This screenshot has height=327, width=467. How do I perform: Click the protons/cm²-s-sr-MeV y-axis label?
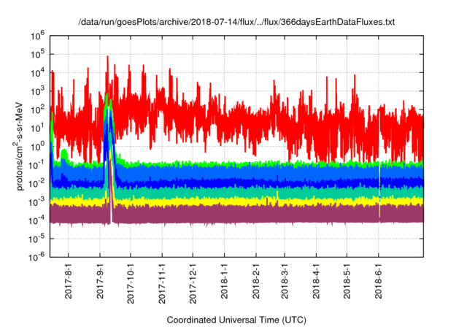(22, 146)
